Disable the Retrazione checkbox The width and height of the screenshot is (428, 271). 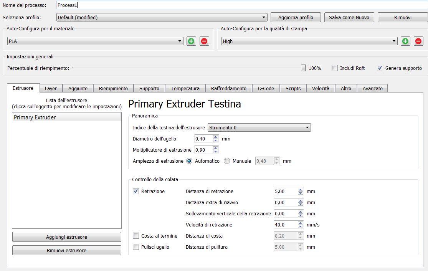[x=136, y=191]
